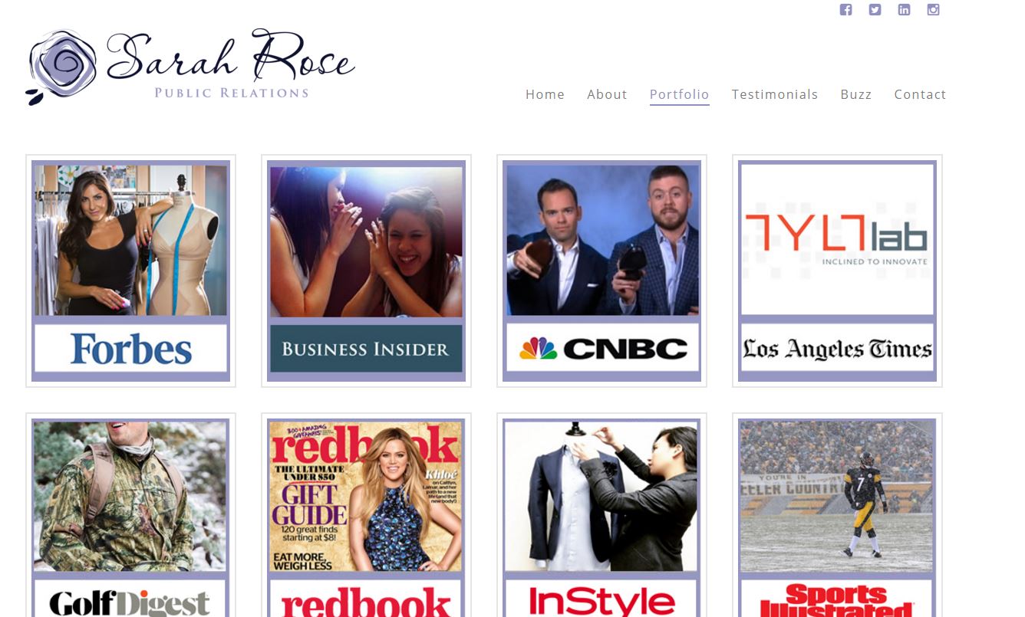Image resolution: width=1025 pixels, height=617 pixels.
Task: Open the Buzz nav link
Action: (x=856, y=94)
